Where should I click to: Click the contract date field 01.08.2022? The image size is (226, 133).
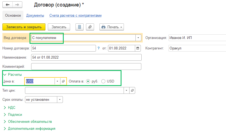click(121, 48)
